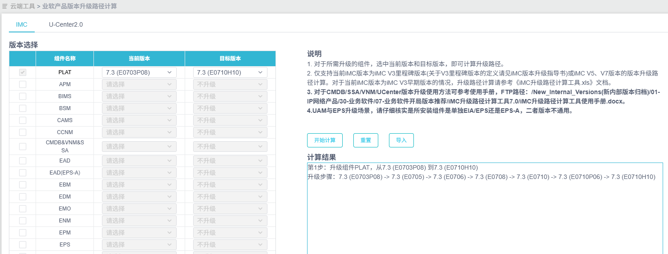Check the APM component checkbox
Screen dimensions: 668x254
click(23, 84)
